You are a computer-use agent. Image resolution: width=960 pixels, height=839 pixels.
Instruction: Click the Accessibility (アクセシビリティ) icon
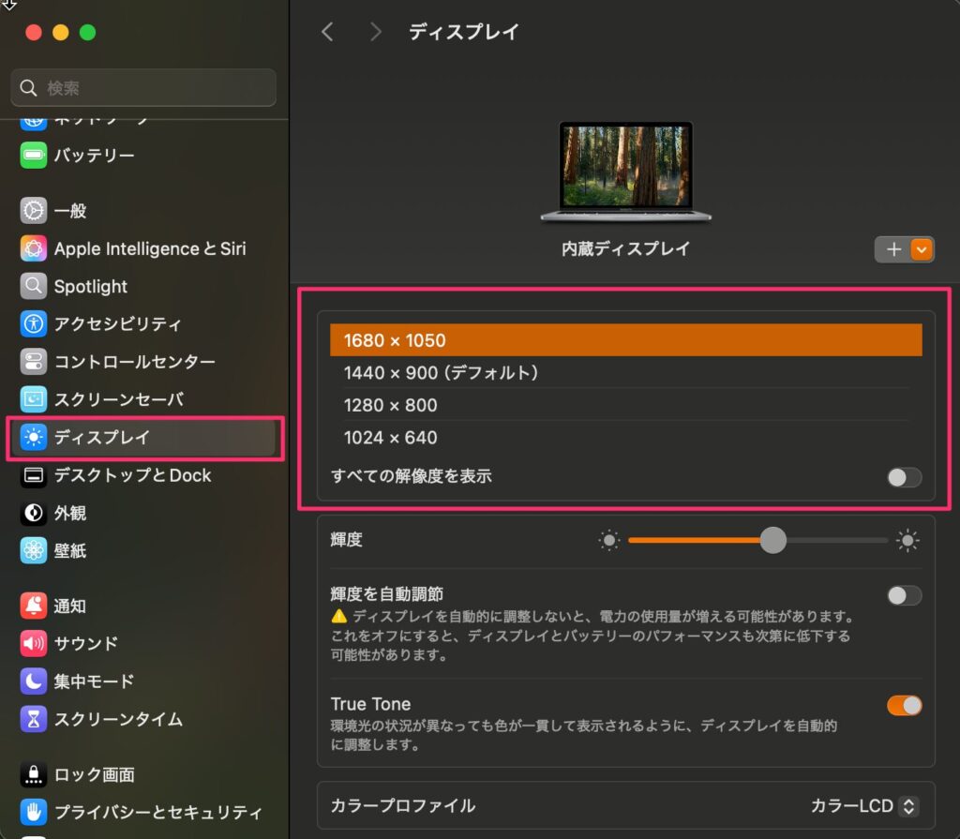point(34,324)
